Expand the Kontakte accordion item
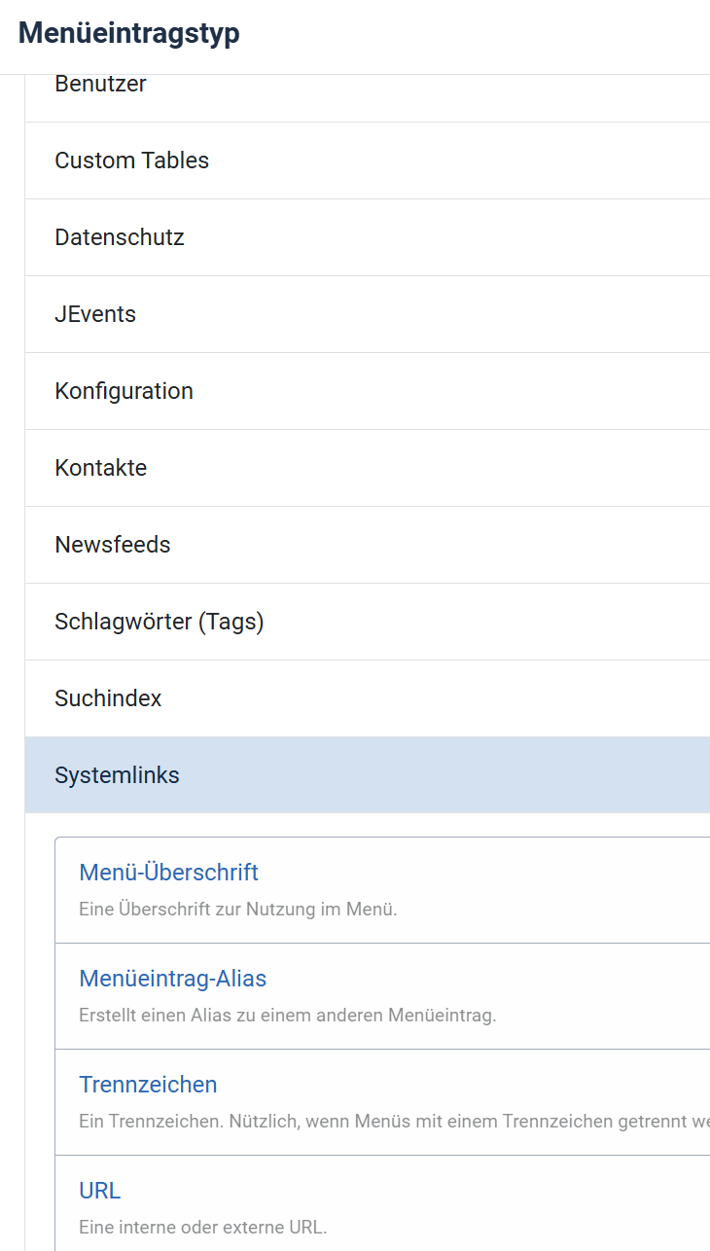The width and height of the screenshot is (710, 1251). point(100,468)
